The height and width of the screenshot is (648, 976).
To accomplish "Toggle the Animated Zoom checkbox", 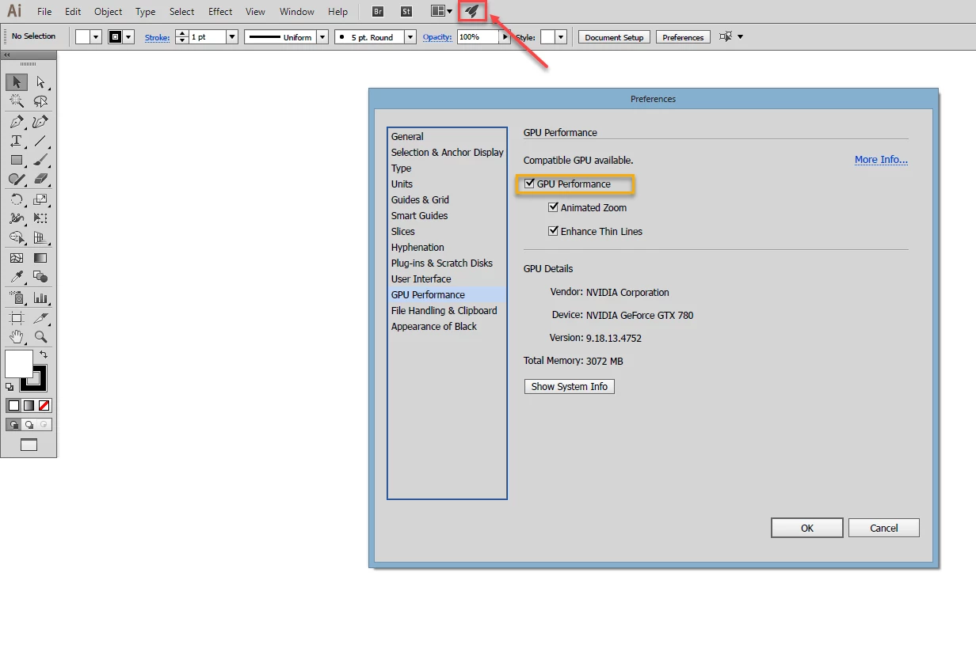I will click(554, 207).
